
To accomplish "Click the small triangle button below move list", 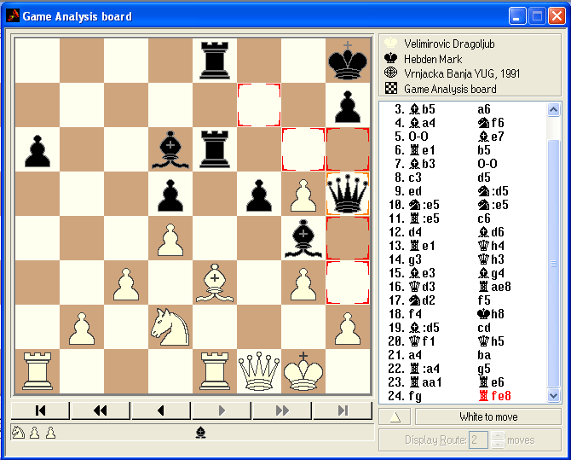I will [395, 416].
